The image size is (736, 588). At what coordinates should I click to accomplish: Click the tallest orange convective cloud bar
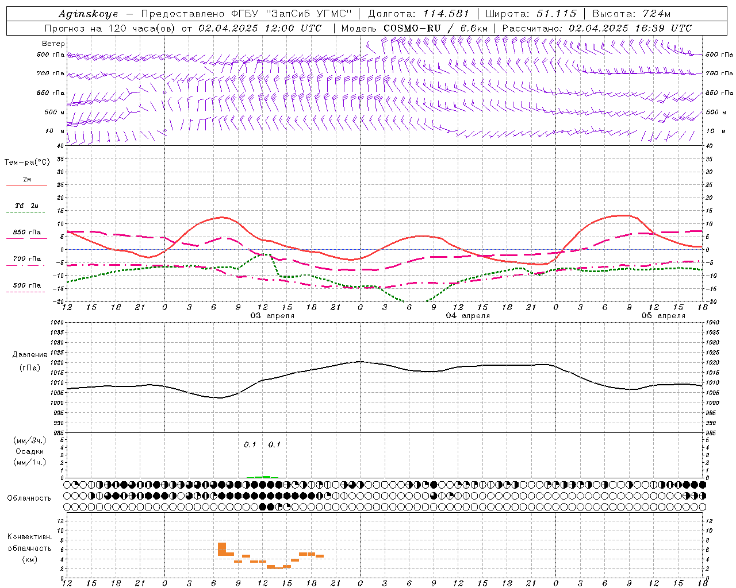tap(222, 549)
